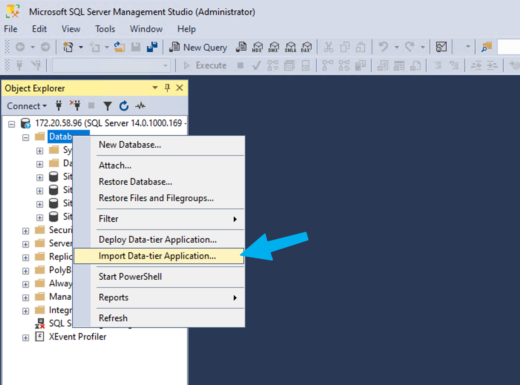The image size is (520, 385).
Task: Open the available databases combo box
Action: tap(111, 66)
